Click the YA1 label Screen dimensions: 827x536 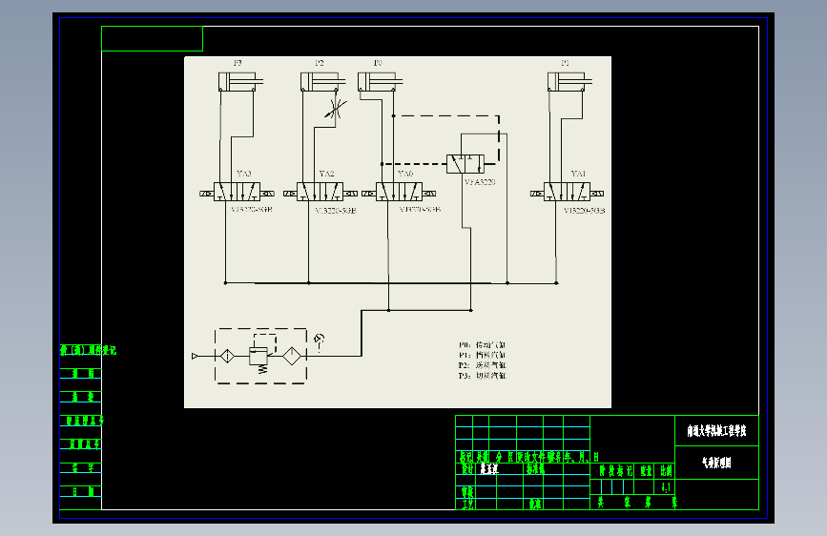point(578,174)
